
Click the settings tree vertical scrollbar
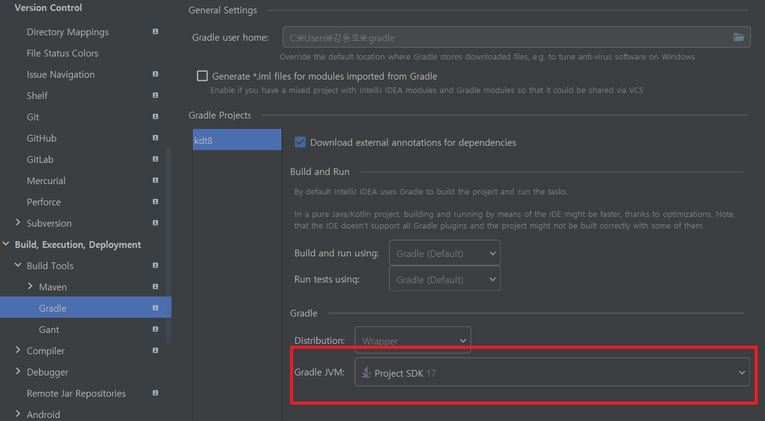168,246
